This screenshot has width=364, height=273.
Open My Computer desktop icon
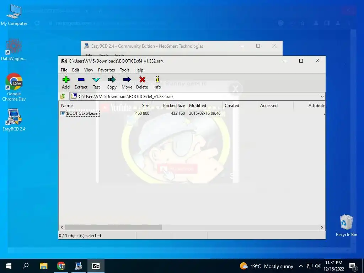14,15
